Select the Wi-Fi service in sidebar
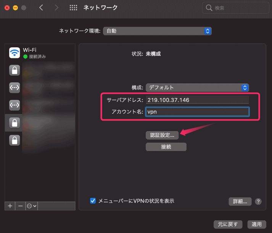 pyautogui.click(x=40, y=53)
